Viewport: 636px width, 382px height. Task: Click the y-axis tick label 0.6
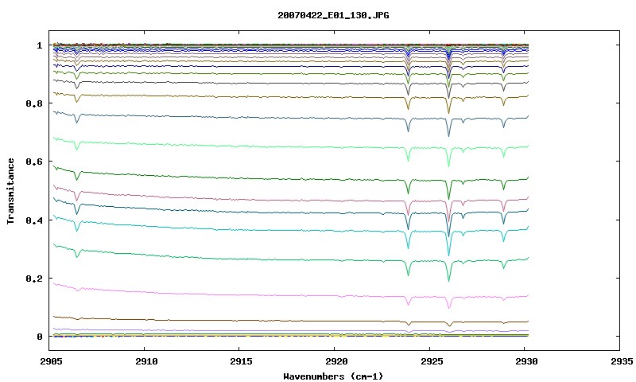click(x=34, y=162)
